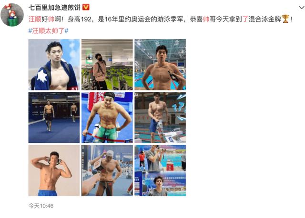Viewport: 305px width, 218px height.
Task: Click highlighted 了 before 混合泳金牌
Action: (x=245, y=19)
